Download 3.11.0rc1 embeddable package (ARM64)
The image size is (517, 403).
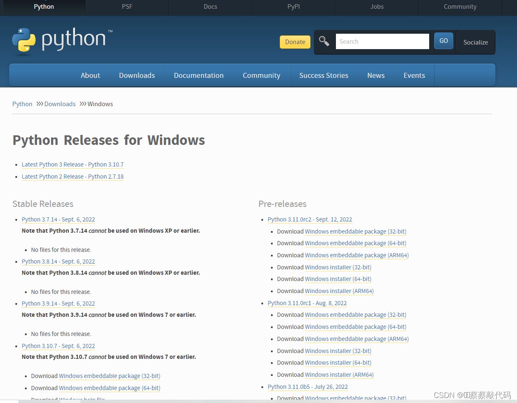pyautogui.click(x=357, y=339)
